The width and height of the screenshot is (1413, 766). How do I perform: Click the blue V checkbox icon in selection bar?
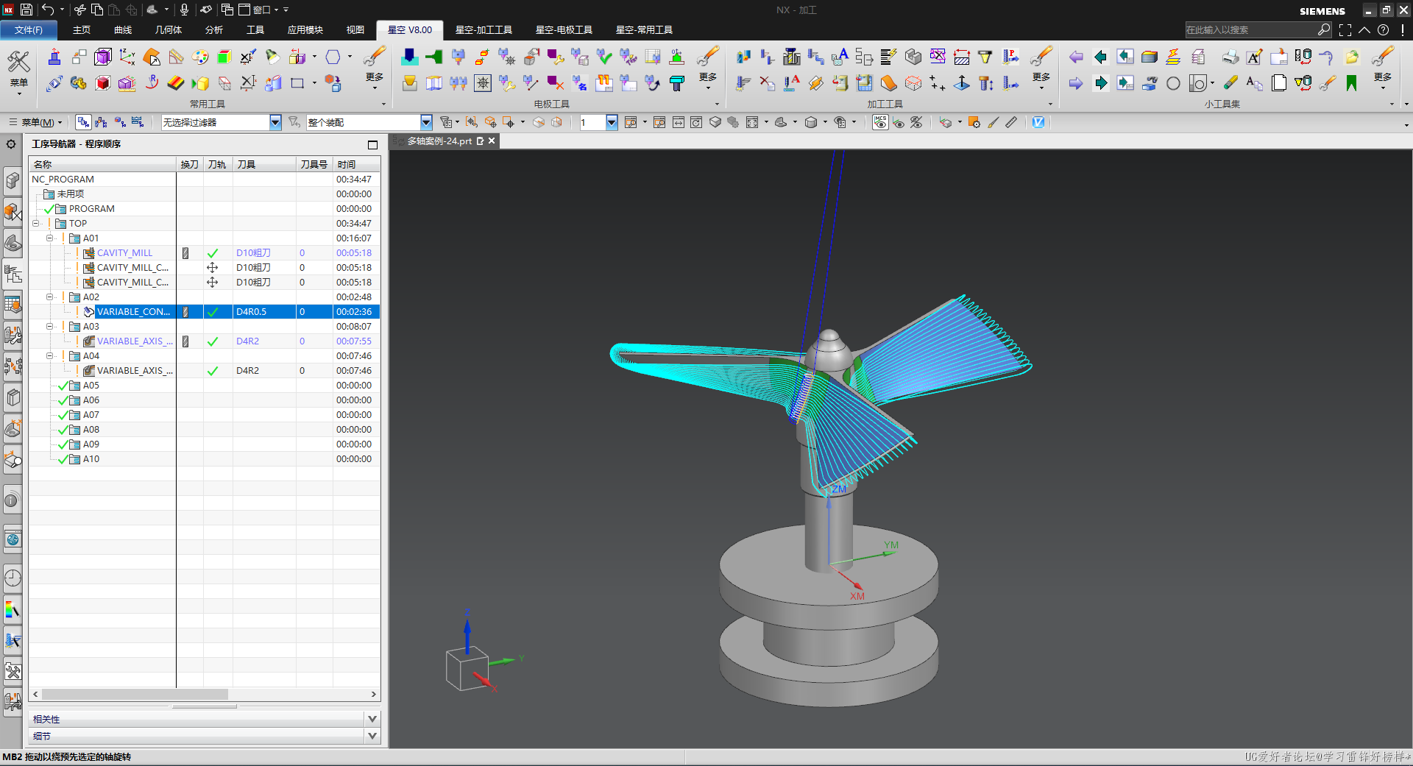coord(1038,122)
